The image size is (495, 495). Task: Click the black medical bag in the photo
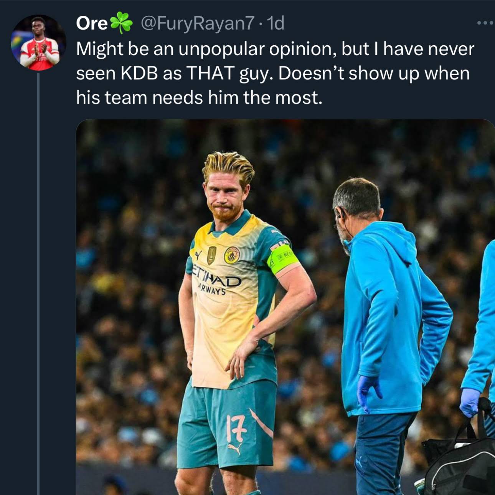click(x=459, y=460)
